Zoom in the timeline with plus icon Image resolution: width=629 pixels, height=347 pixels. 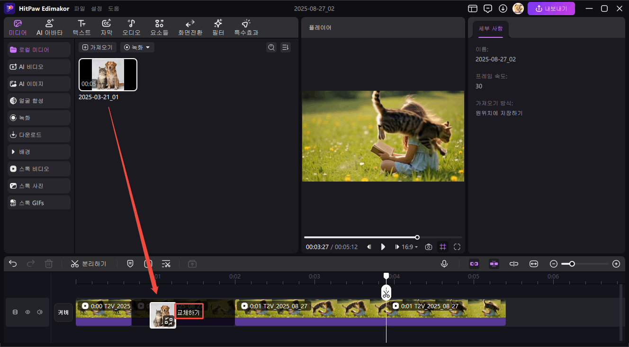(x=616, y=264)
